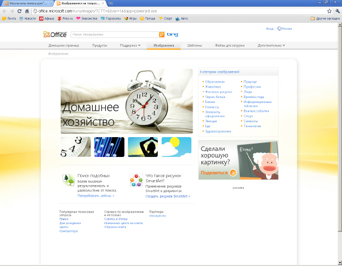Click the Bing logo
Image resolution: width=342 pixels, height=266 pixels.
pos(173,34)
